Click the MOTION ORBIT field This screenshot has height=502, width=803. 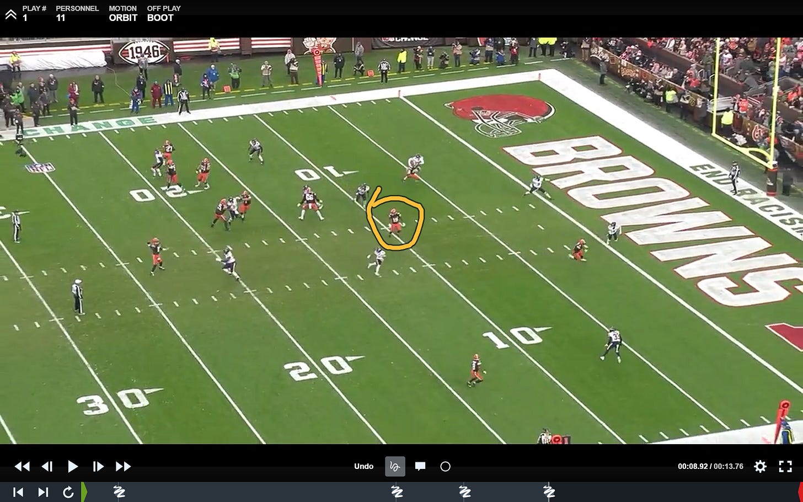pos(123,13)
